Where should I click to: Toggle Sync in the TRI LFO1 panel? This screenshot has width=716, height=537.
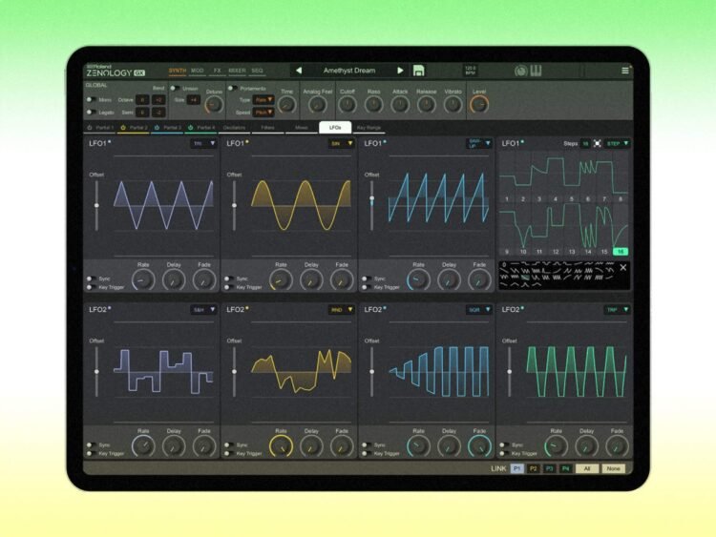(91, 279)
